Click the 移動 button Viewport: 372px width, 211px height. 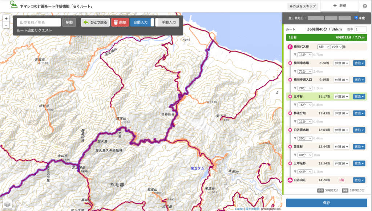tap(69, 22)
